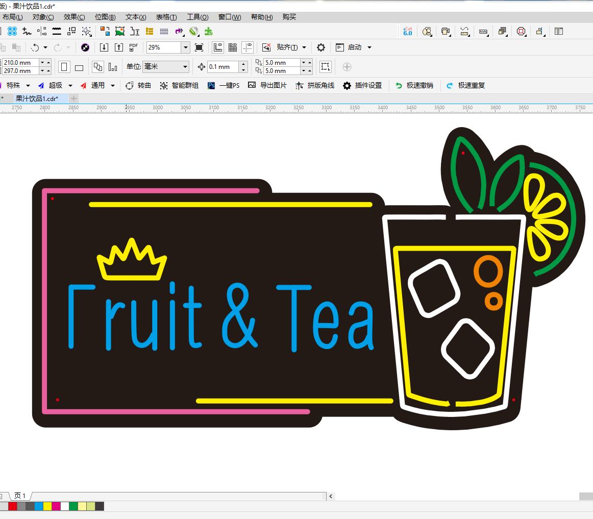
Task: Click the 极速撤销 fast undo button
Action: coord(414,86)
